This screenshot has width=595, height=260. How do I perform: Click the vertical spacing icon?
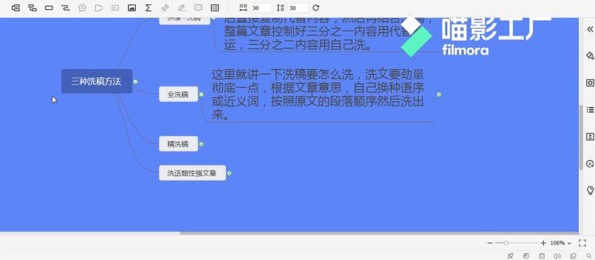(x=281, y=8)
